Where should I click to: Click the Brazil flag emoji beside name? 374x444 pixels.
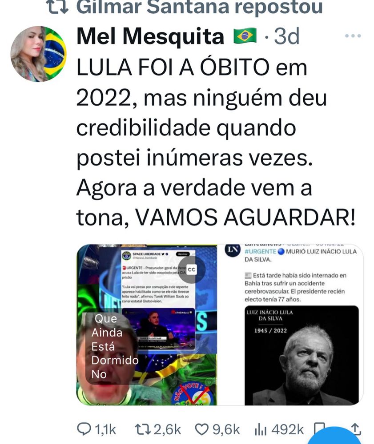245,36
